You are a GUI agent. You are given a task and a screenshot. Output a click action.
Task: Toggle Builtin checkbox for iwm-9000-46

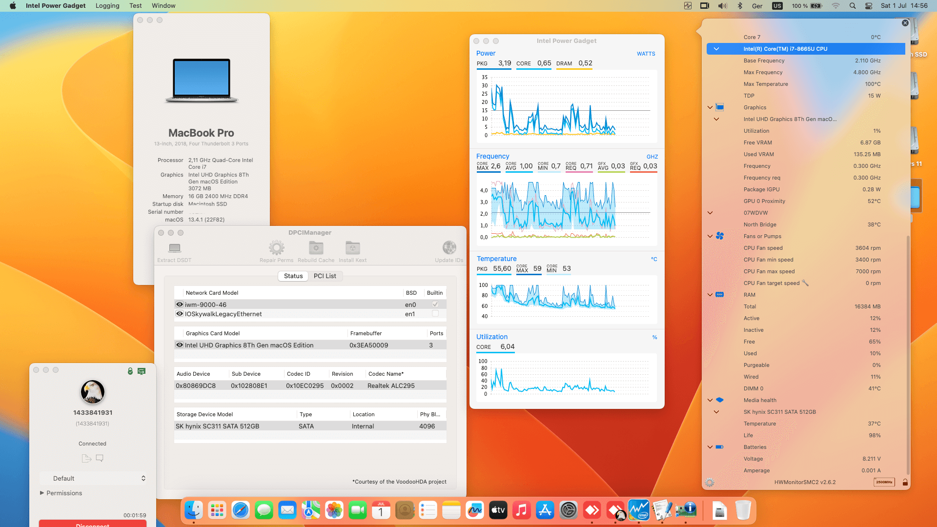[435, 304]
